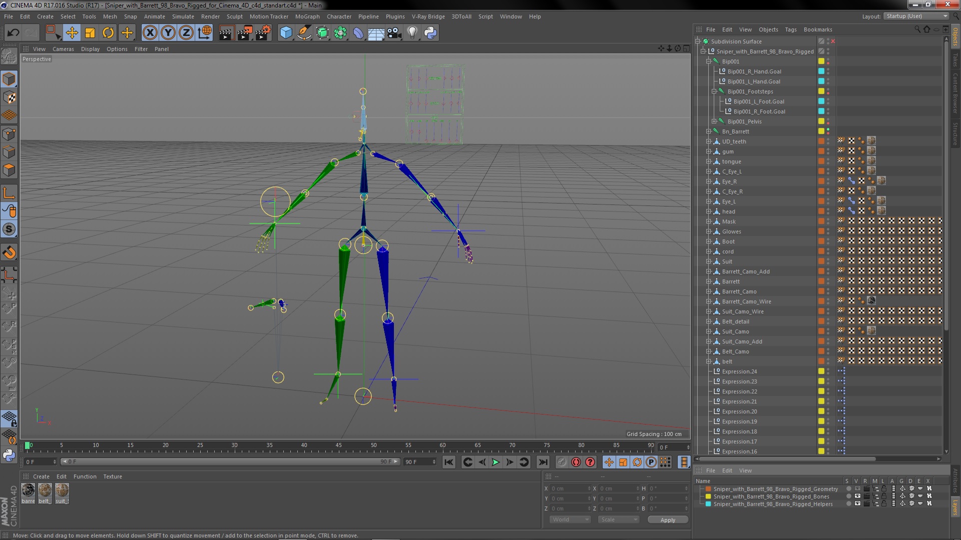Select the Barrett_Camo object
Viewport: 961px width, 540px height.
pos(739,291)
